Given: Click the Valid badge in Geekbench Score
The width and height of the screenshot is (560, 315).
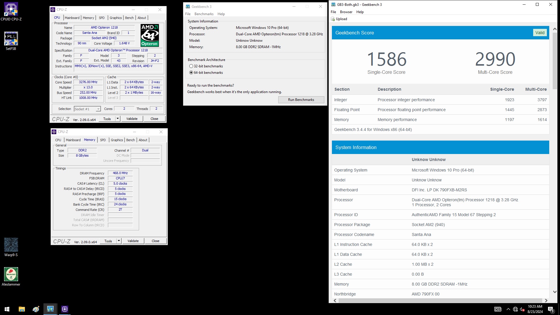Looking at the screenshot, I should tap(540, 33).
